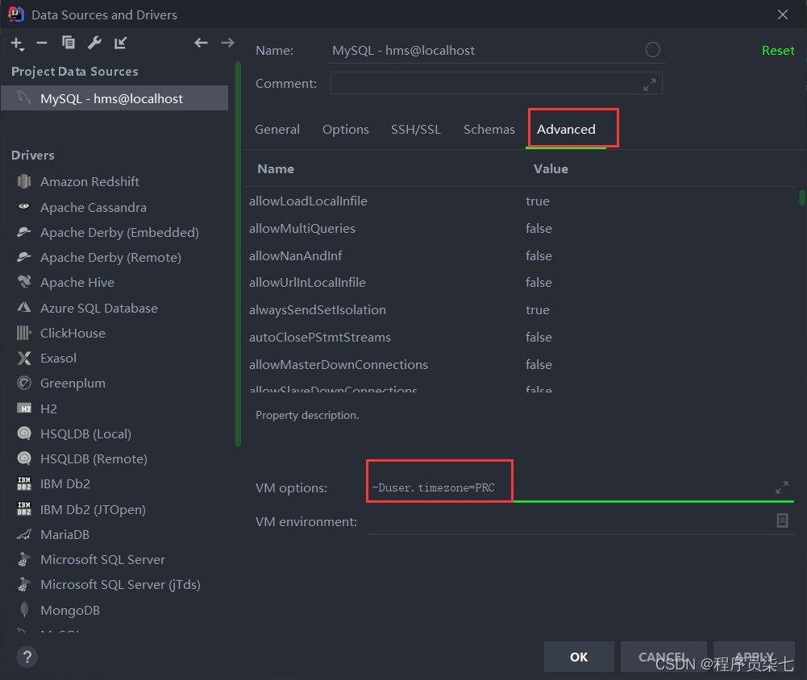Click autoClosePStmtStreams property name
807x680 pixels.
point(319,337)
